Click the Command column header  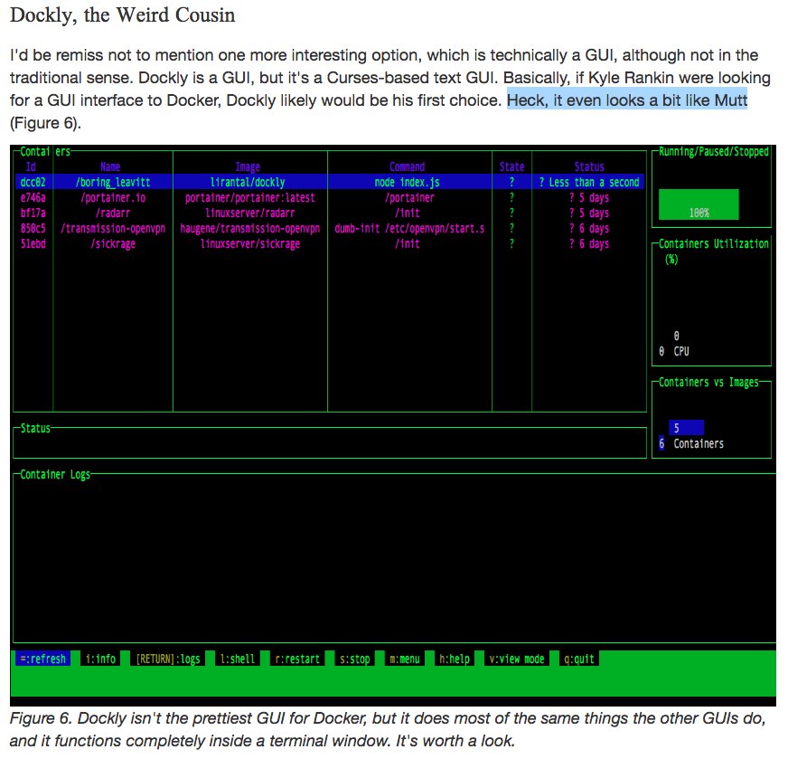coord(407,166)
